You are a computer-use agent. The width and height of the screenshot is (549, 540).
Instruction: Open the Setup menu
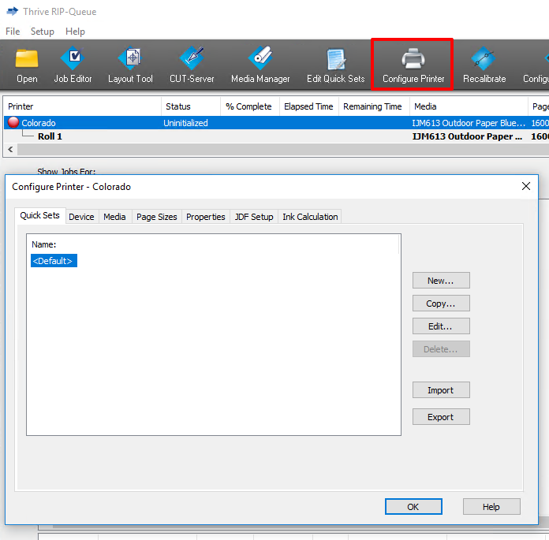pyautogui.click(x=43, y=32)
